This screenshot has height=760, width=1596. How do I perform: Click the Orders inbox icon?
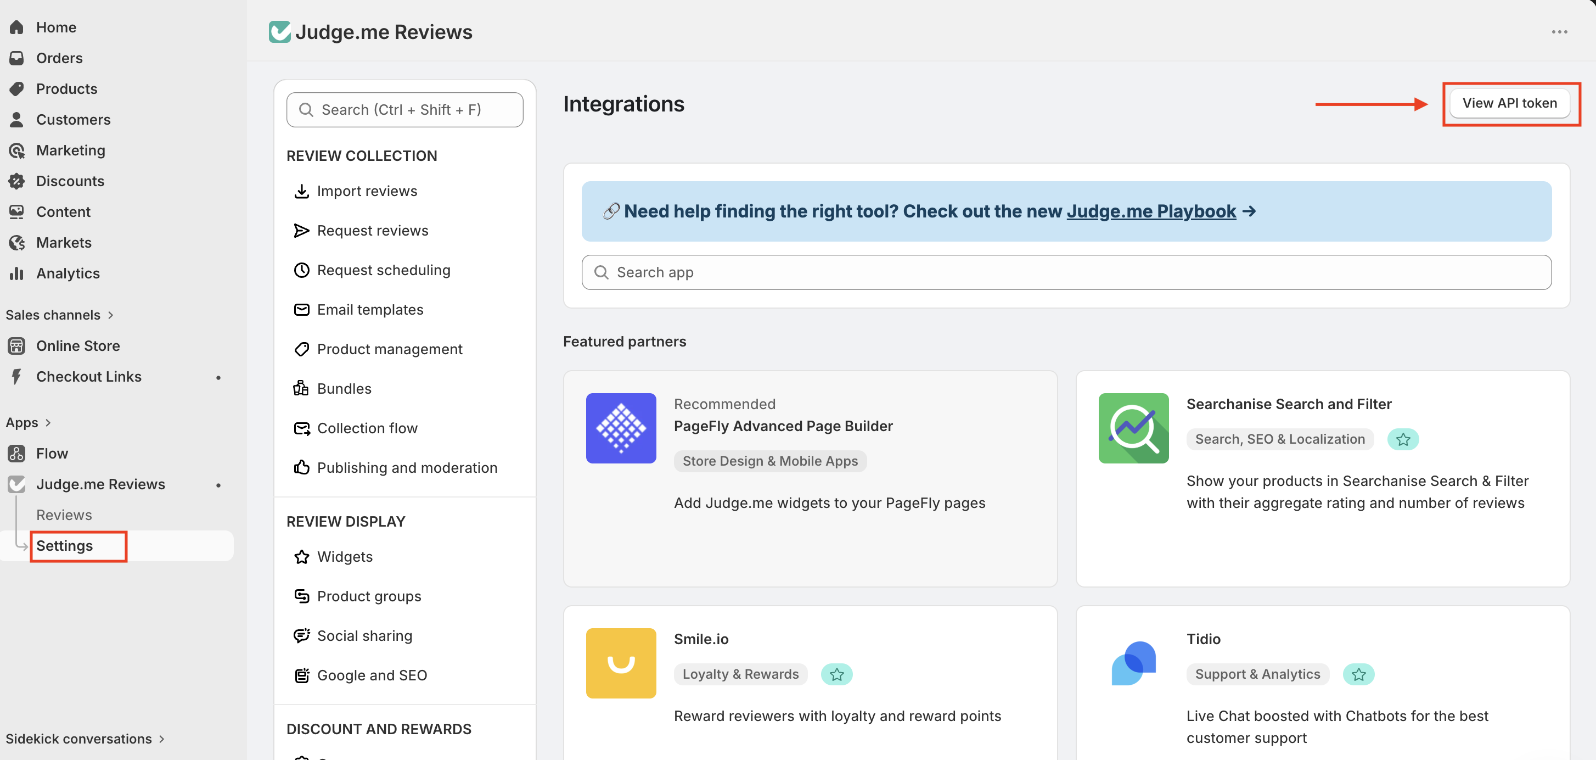click(x=16, y=58)
